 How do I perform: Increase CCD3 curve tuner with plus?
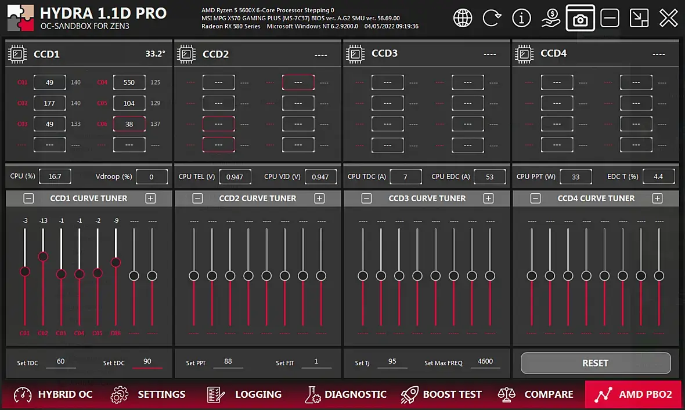(x=488, y=199)
